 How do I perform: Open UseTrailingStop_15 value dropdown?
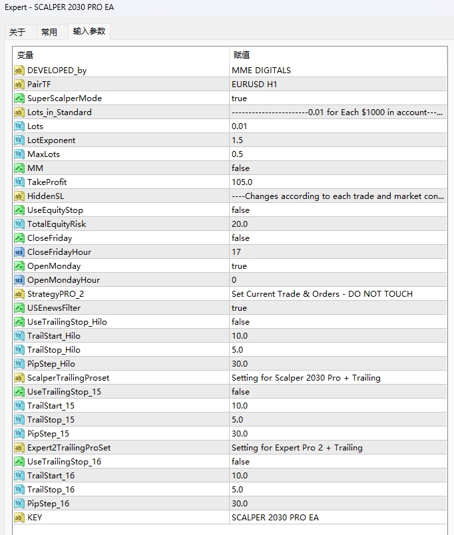(x=240, y=392)
